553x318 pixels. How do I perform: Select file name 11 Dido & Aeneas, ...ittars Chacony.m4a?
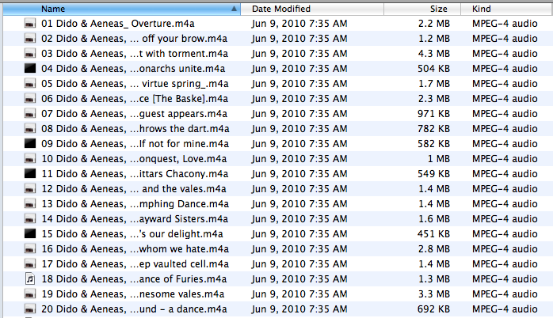click(x=135, y=173)
